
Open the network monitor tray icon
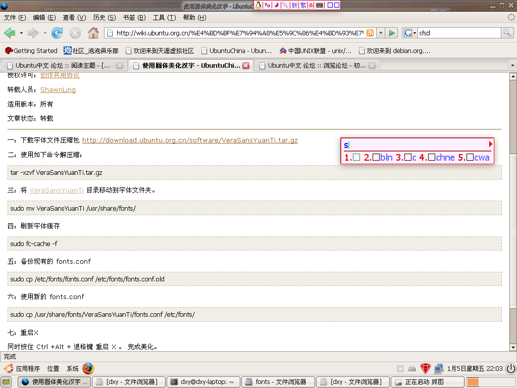point(439,368)
